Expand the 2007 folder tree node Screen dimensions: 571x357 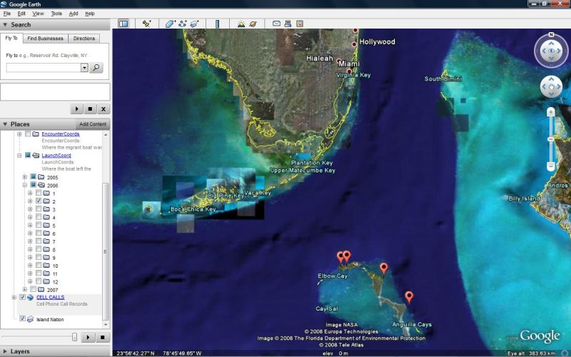[25, 290]
